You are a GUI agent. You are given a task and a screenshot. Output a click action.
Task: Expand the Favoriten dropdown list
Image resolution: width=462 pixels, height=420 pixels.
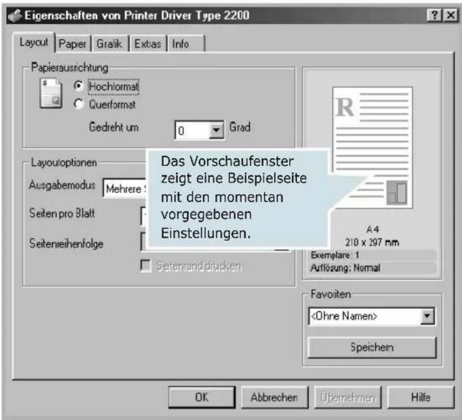pyautogui.click(x=427, y=316)
